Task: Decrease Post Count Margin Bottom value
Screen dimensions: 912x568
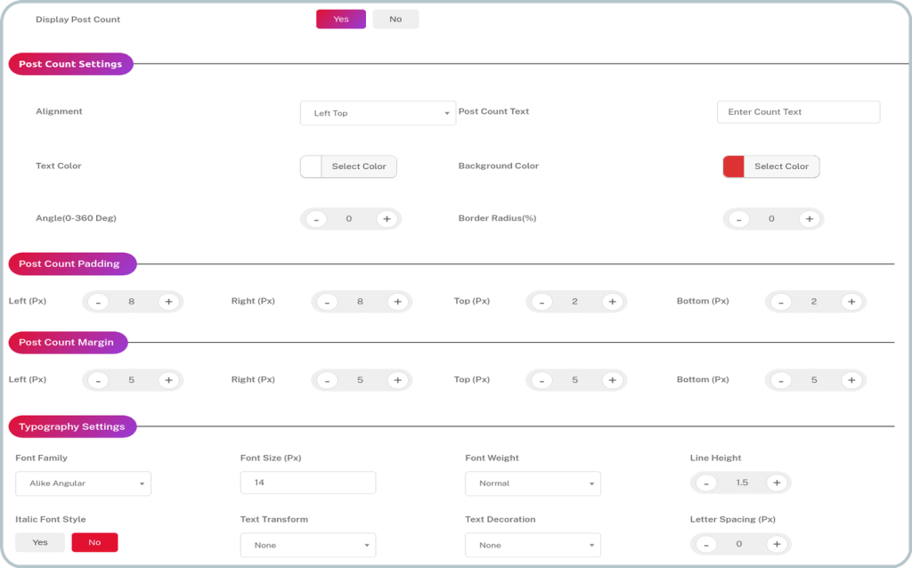Action: tap(781, 380)
